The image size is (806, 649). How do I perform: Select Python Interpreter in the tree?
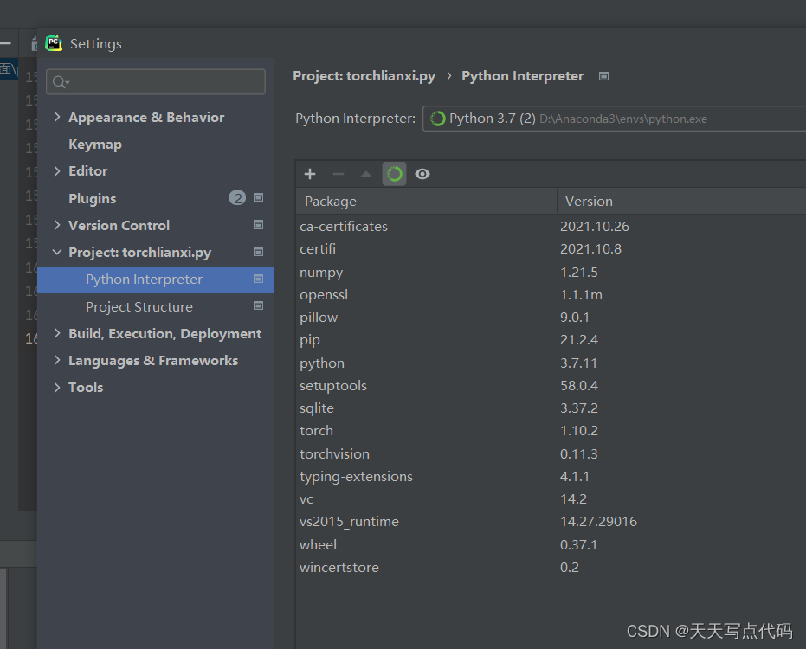(x=156, y=280)
